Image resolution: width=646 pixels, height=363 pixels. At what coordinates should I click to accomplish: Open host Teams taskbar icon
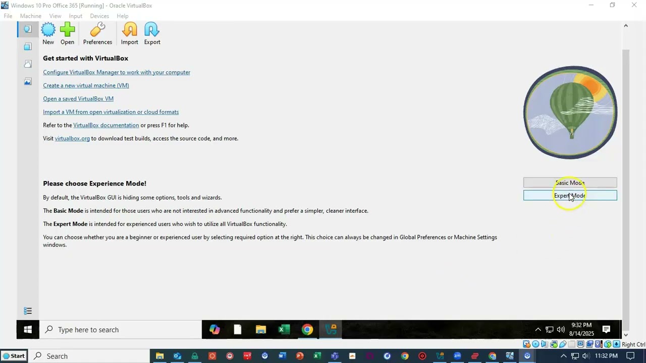[x=335, y=356]
